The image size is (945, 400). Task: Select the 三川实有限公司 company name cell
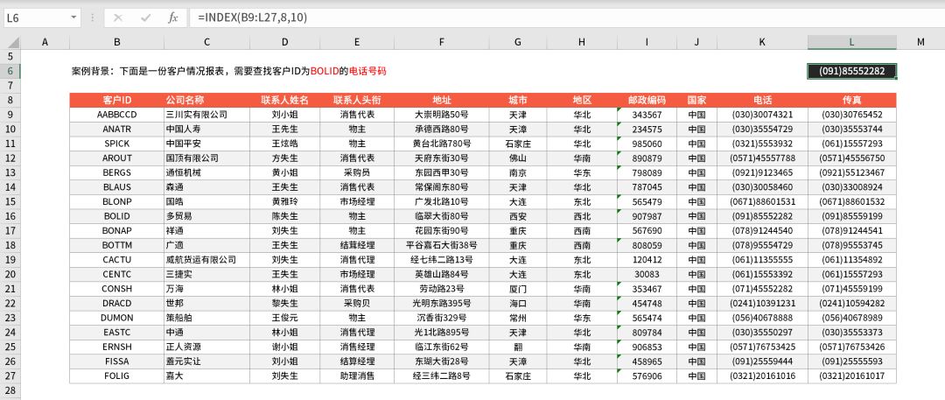point(206,114)
